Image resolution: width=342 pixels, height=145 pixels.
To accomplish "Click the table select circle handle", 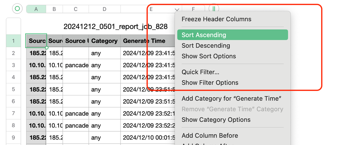I will pos(17,9).
